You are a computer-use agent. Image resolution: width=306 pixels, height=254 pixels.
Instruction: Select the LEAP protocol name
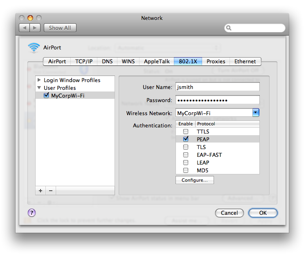pyautogui.click(x=203, y=163)
